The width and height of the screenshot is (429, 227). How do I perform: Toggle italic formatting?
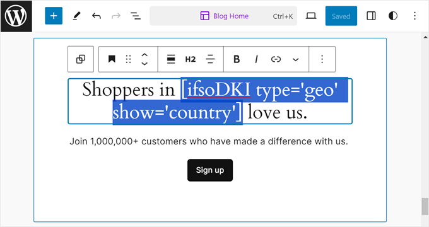coord(256,59)
